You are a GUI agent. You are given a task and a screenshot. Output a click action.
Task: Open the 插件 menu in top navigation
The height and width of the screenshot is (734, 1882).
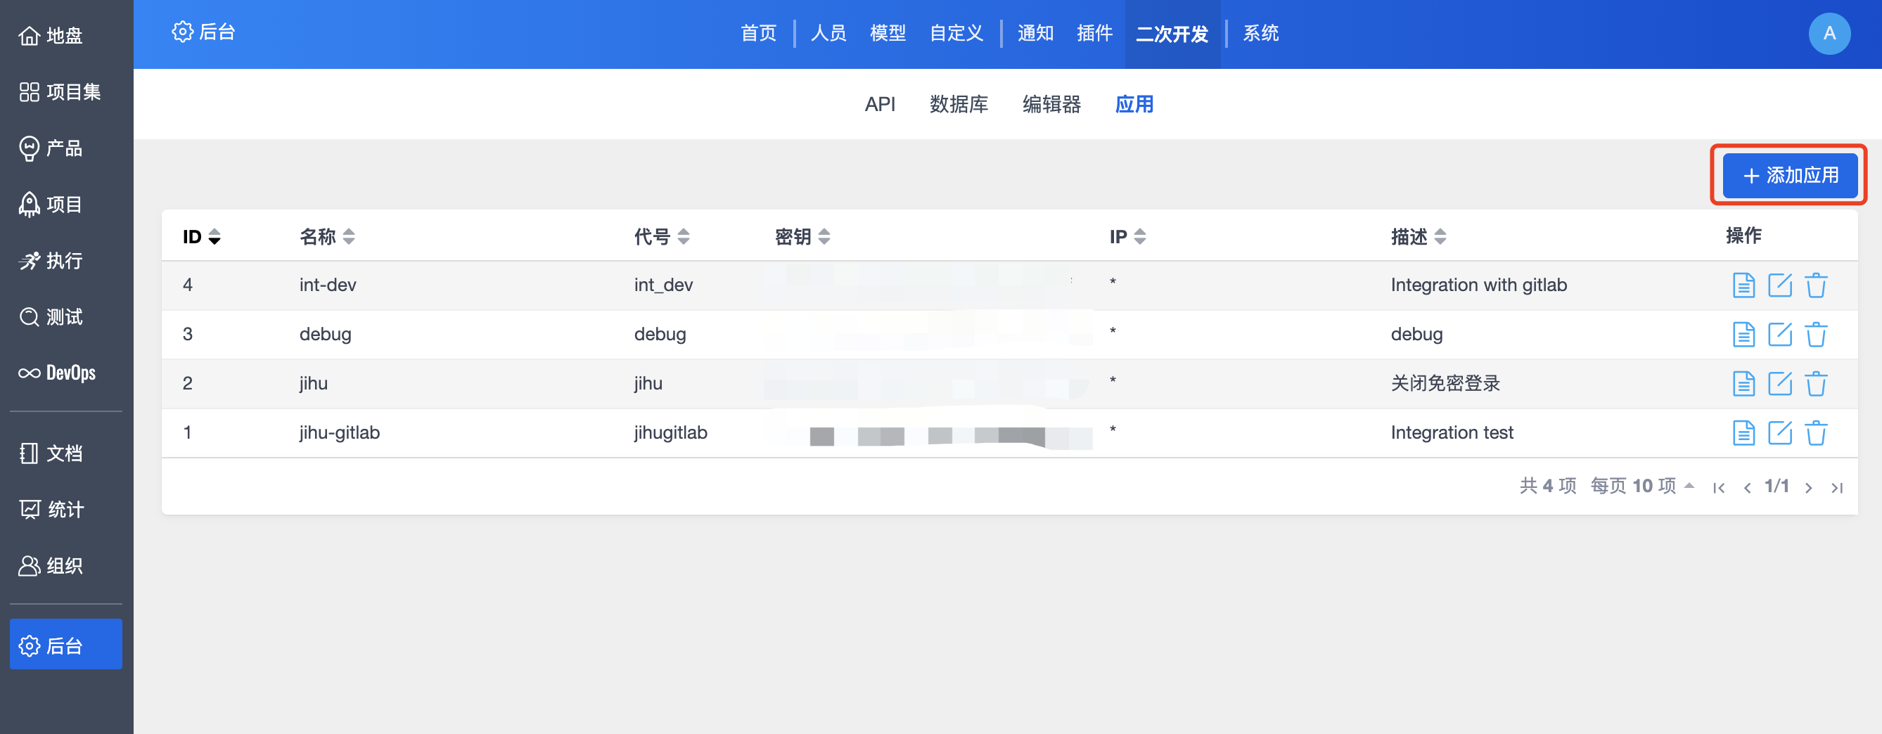point(1094,34)
